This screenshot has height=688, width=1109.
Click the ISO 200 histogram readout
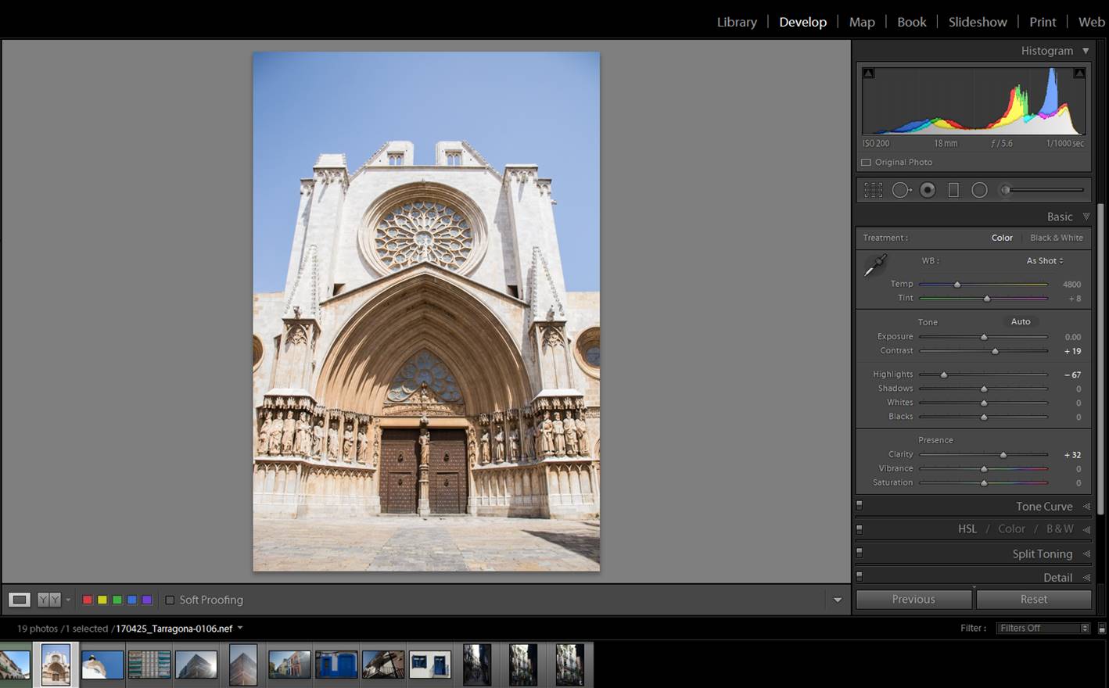tap(876, 144)
